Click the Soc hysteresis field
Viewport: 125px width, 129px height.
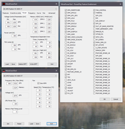49,46
